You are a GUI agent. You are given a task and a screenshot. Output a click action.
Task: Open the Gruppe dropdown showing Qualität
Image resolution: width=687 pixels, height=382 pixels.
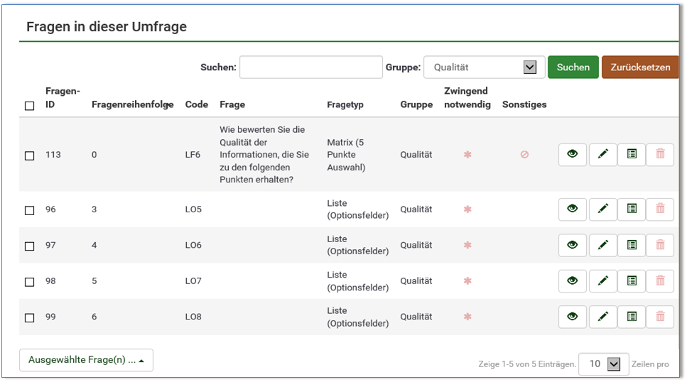pyautogui.click(x=484, y=67)
